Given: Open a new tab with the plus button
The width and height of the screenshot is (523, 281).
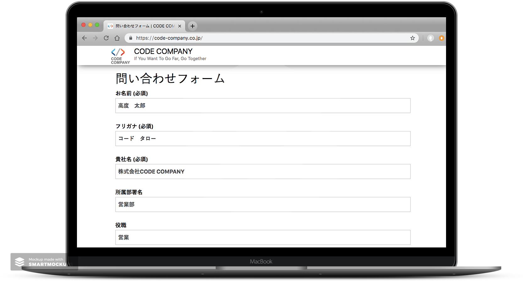Looking at the screenshot, I should click(x=193, y=26).
